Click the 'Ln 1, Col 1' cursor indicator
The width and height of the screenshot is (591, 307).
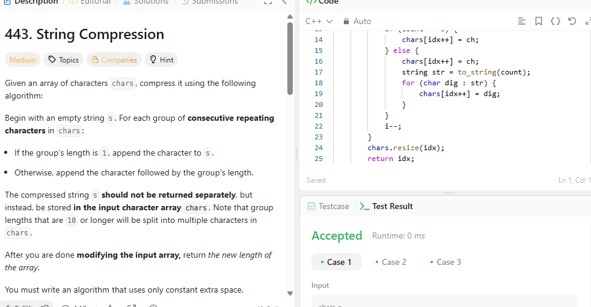pyautogui.click(x=574, y=180)
